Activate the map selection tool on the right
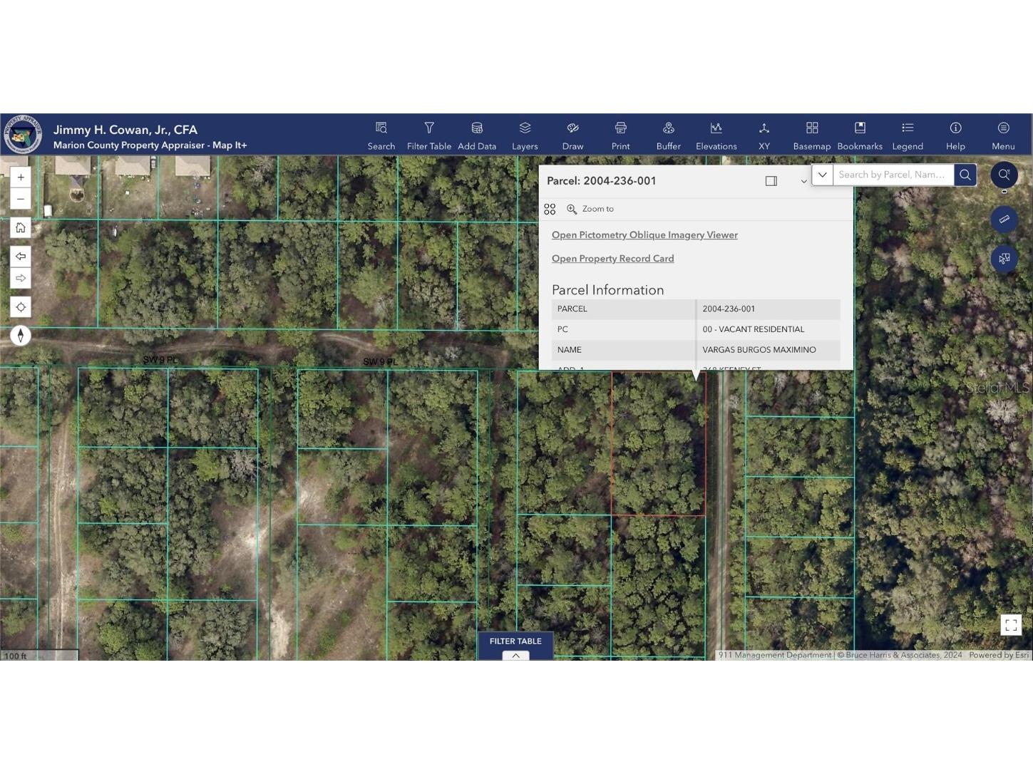Image resolution: width=1033 pixels, height=774 pixels. (x=1004, y=258)
